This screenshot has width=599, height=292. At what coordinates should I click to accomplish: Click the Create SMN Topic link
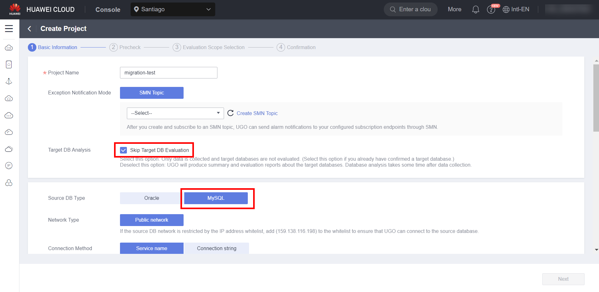257,113
